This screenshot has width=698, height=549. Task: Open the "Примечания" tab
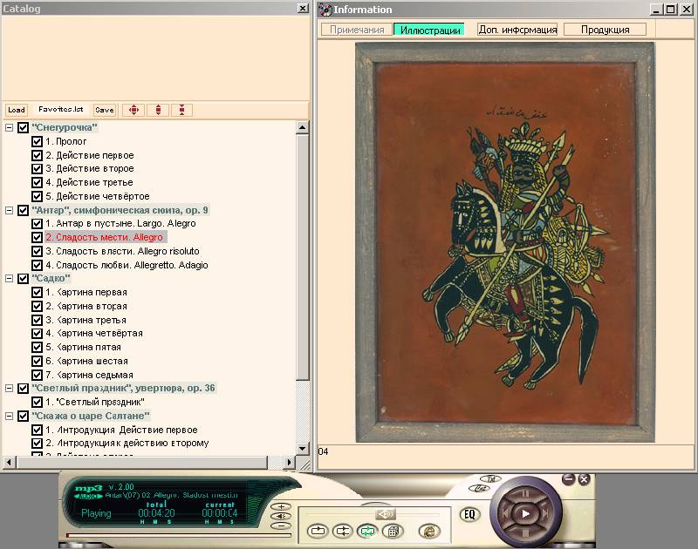pos(357,30)
